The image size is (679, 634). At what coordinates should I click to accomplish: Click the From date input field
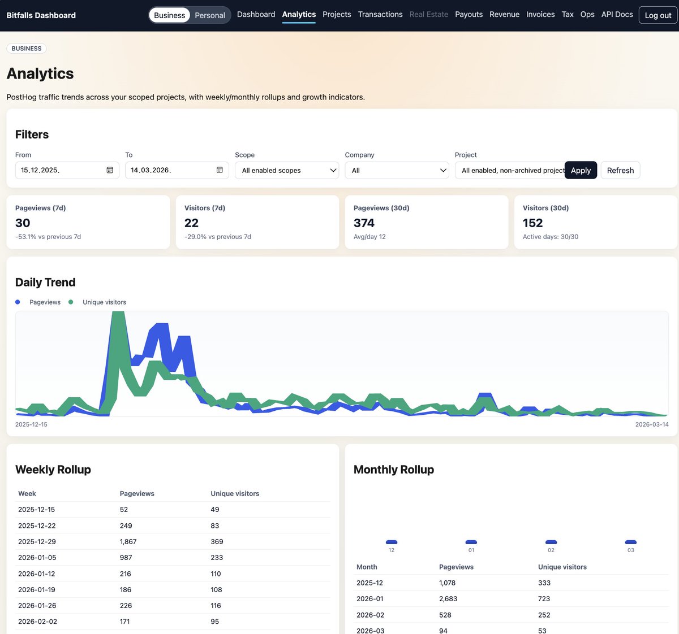coord(67,170)
